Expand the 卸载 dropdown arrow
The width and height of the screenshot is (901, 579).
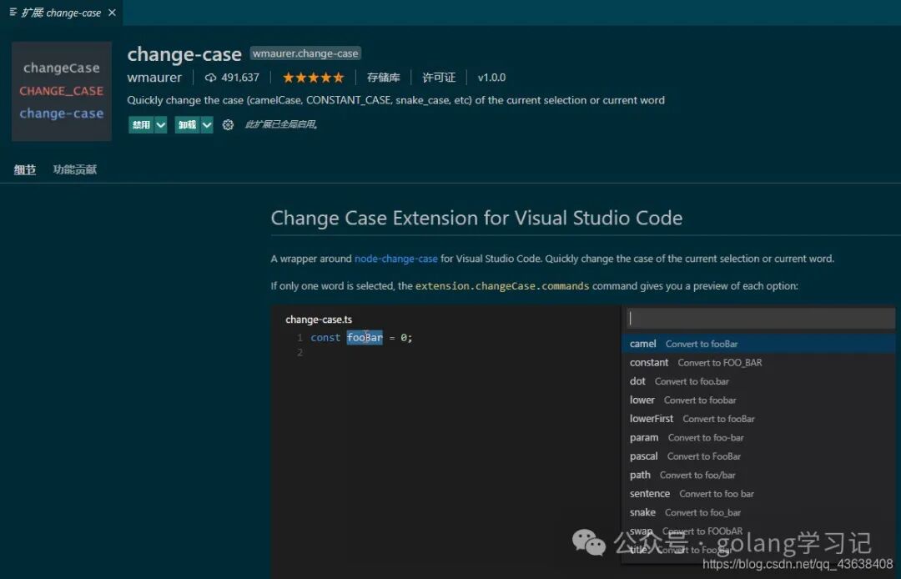point(207,125)
